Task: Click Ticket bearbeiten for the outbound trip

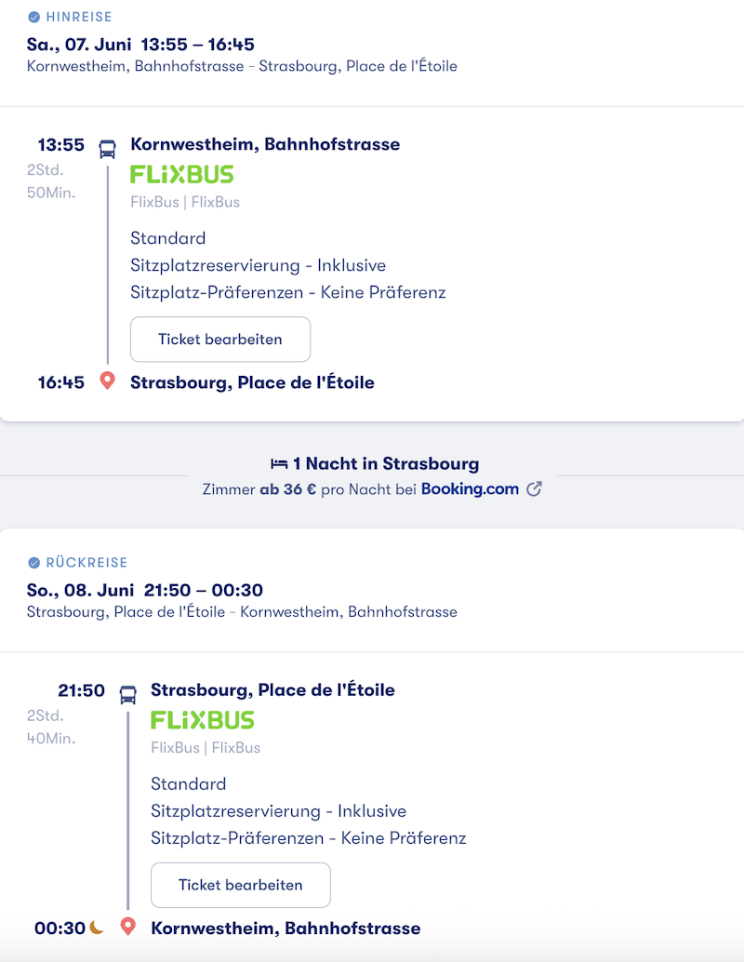Action: click(220, 340)
